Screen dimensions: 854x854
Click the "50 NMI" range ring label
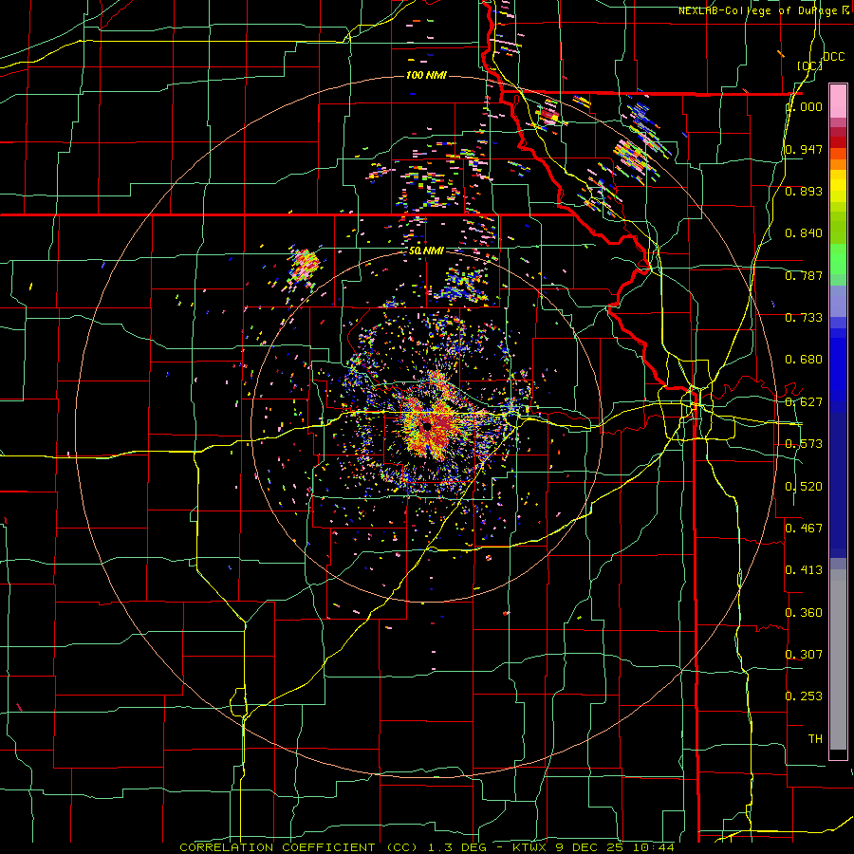426,251
